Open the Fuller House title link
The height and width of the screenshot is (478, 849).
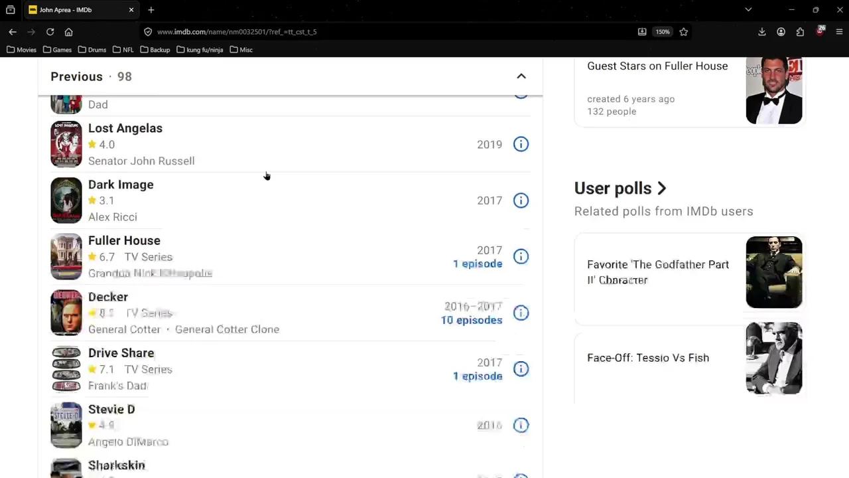coord(124,240)
